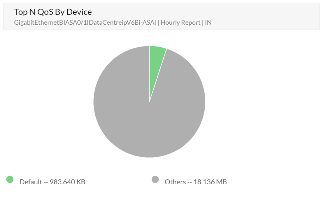321x203 pixels.
Task: Click the word "Others" in the legend
Action: pos(175,182)
